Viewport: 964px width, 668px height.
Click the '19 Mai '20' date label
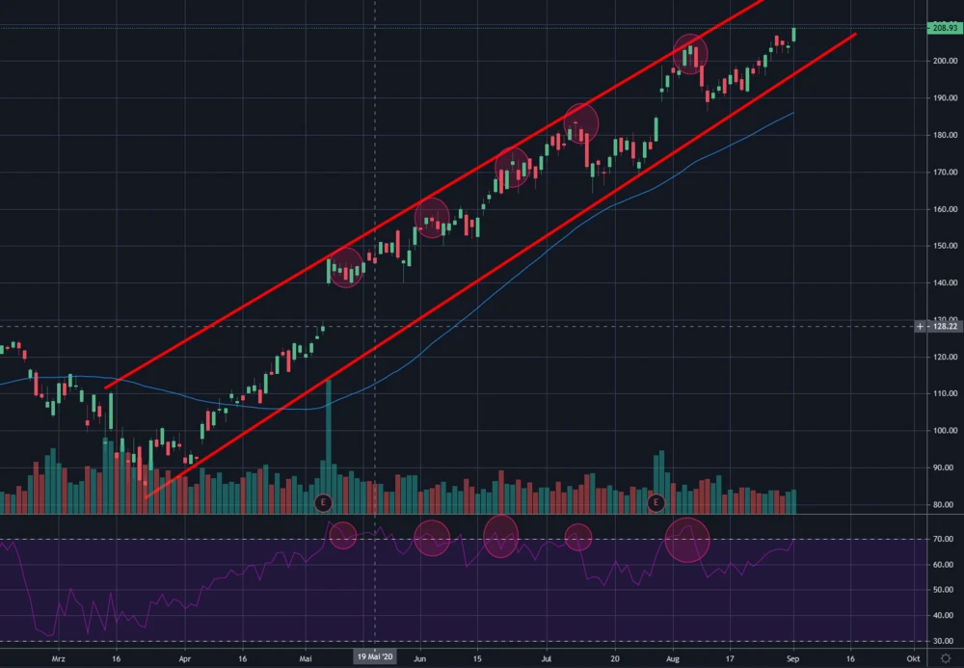point(375,657)
